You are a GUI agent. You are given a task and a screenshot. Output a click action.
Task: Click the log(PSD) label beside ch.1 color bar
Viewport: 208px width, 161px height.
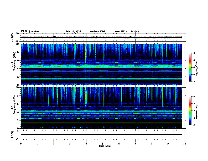click(x=196, y=68)
